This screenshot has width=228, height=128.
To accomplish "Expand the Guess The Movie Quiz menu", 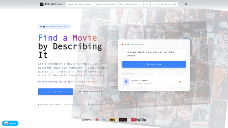I will (x=130, y=4).
